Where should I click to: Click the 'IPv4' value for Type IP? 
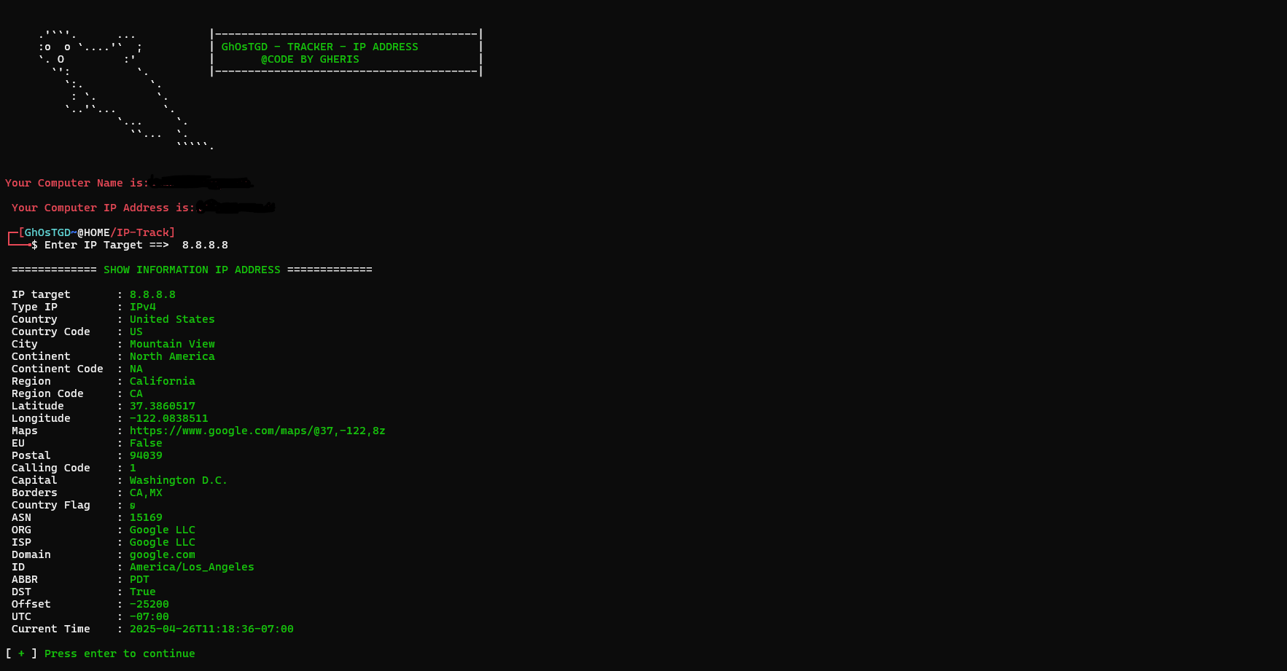click(x=143, y=307)
